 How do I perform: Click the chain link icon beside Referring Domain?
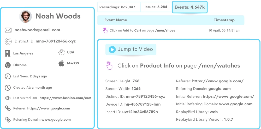[8, 120]
